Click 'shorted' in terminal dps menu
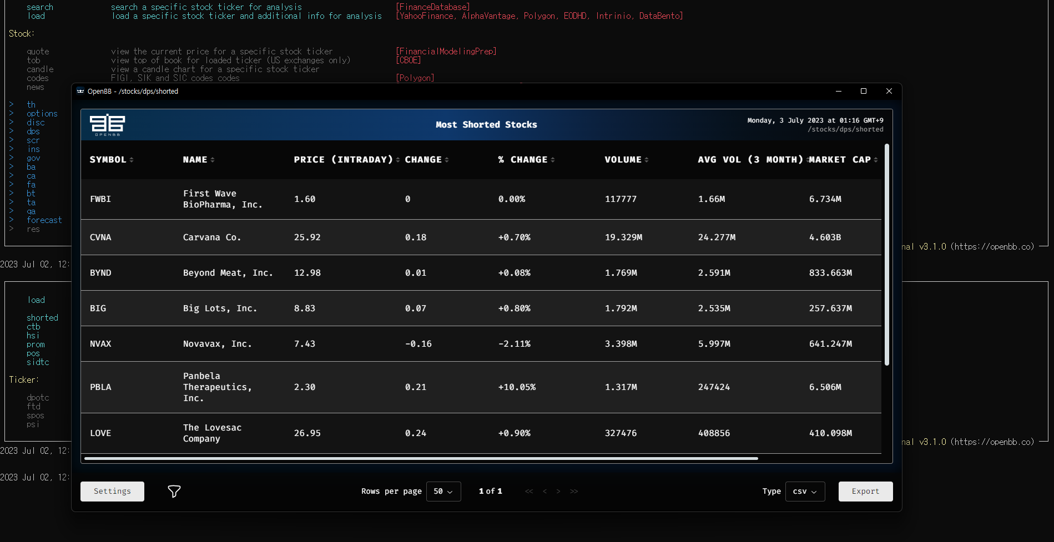 pyautogui.click(x=42, y=318)
